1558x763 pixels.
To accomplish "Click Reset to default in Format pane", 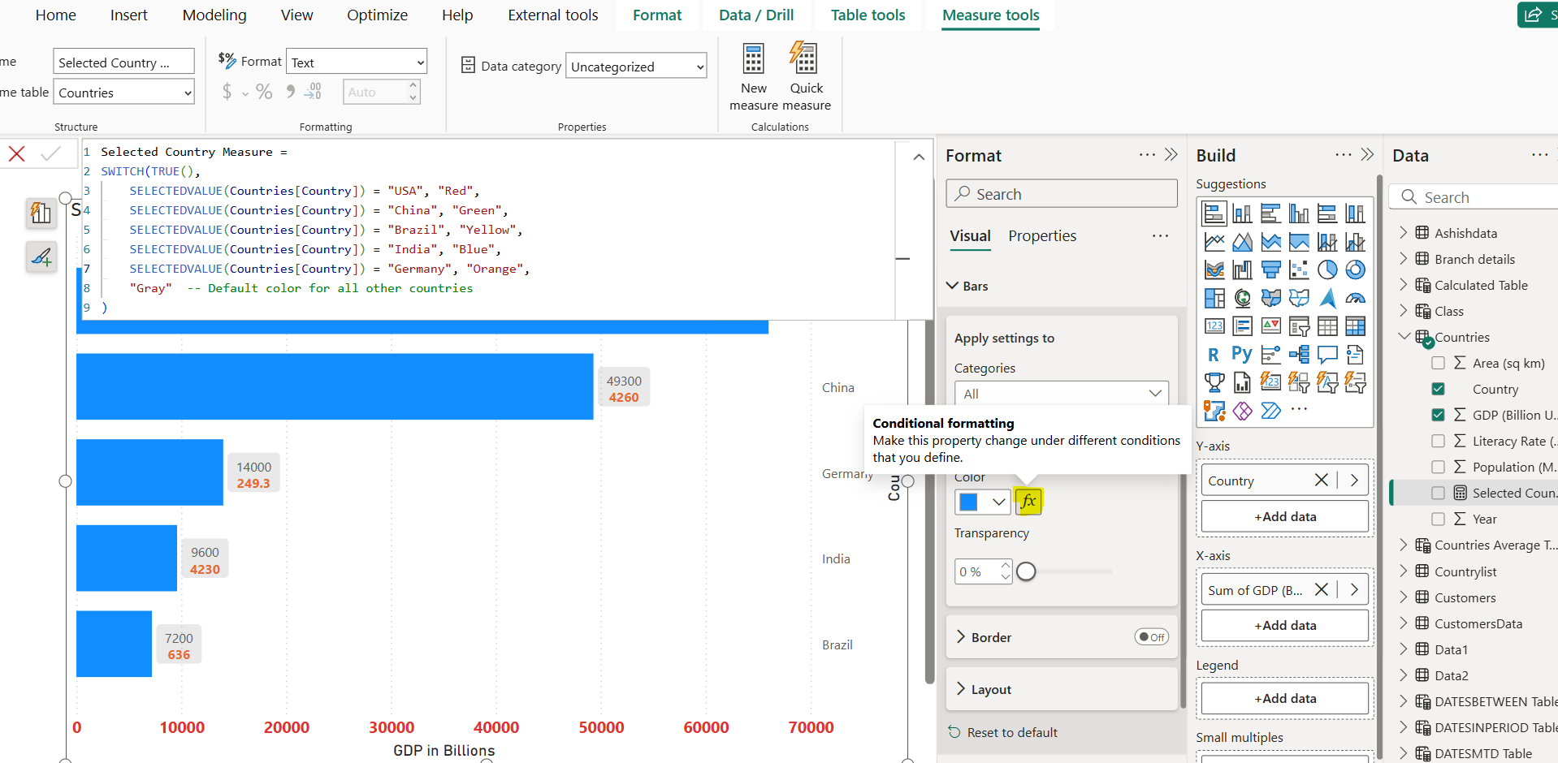I will click(1011, 731).
